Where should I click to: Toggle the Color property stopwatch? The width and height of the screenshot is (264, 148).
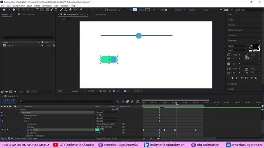coord(28,130)
